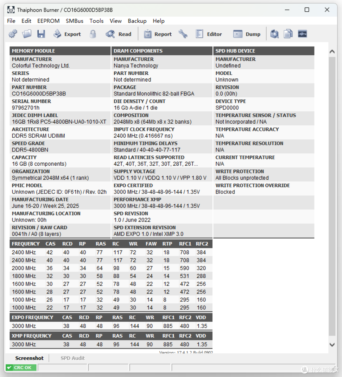
Task: Click the copy documents icon
Action: tap(288, 34)
